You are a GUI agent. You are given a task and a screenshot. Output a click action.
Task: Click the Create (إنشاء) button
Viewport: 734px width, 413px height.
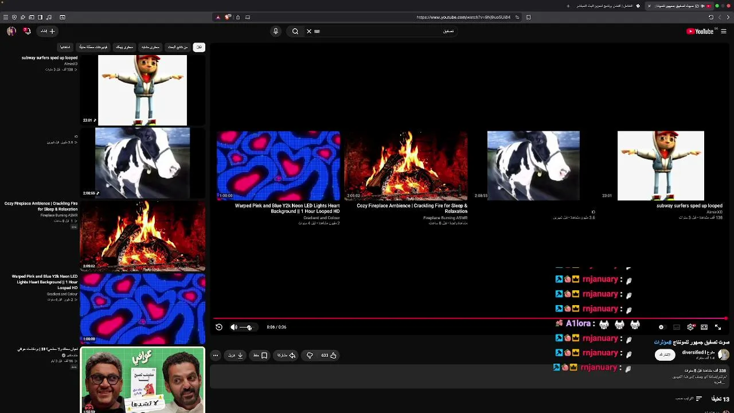pyautogui.click(x=48, y=31)
